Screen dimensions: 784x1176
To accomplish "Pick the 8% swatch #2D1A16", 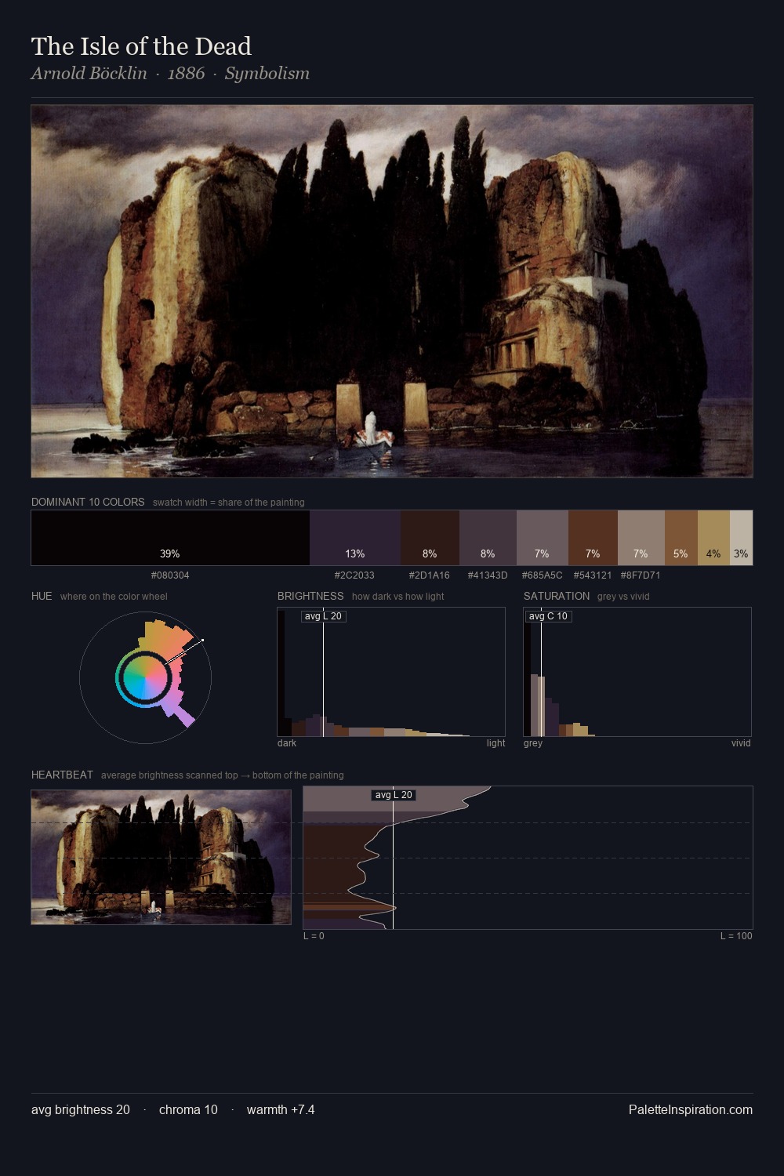I will pyautogui.click(x=430, y=538).
